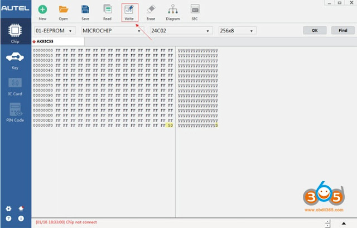Click the OK button

click(315, 30)
